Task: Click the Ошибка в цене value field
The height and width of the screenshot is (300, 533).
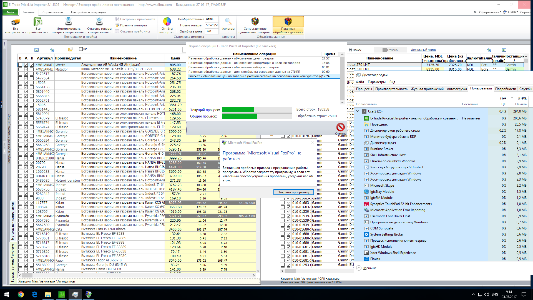Action: pyautogui.click(x=212, y=31)
